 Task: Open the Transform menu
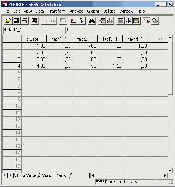click(57, 11)
